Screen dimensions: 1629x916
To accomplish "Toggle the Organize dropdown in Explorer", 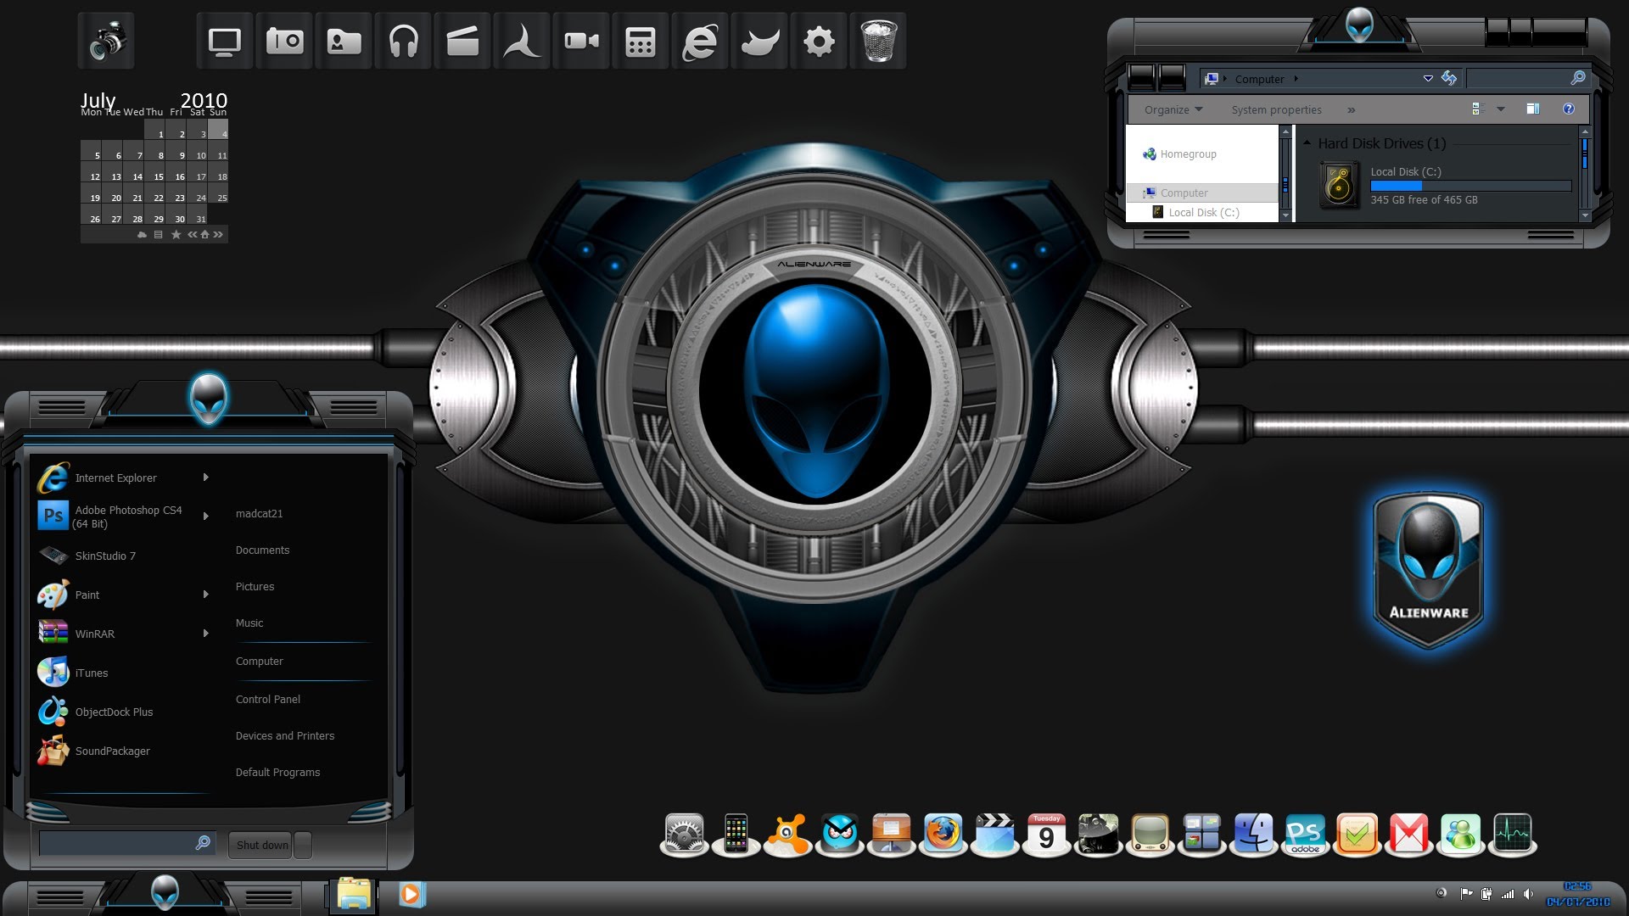I will (x=1173, y=109).
